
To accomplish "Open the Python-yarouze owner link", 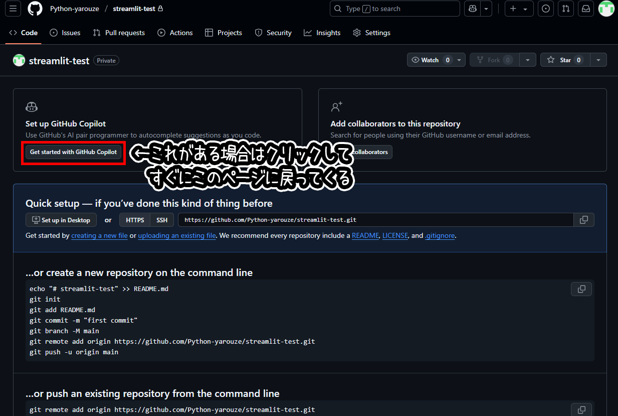I will (75, 9).
